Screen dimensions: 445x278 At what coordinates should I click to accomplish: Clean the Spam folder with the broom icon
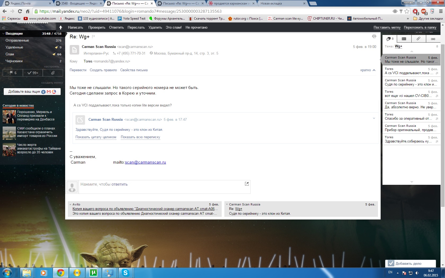click(x=54, y=54)
